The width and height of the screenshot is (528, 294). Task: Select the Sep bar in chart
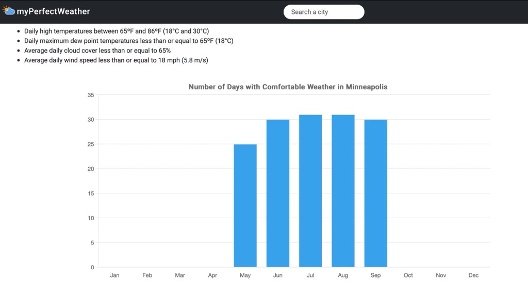pyautogui.click(x=375, y=193)
